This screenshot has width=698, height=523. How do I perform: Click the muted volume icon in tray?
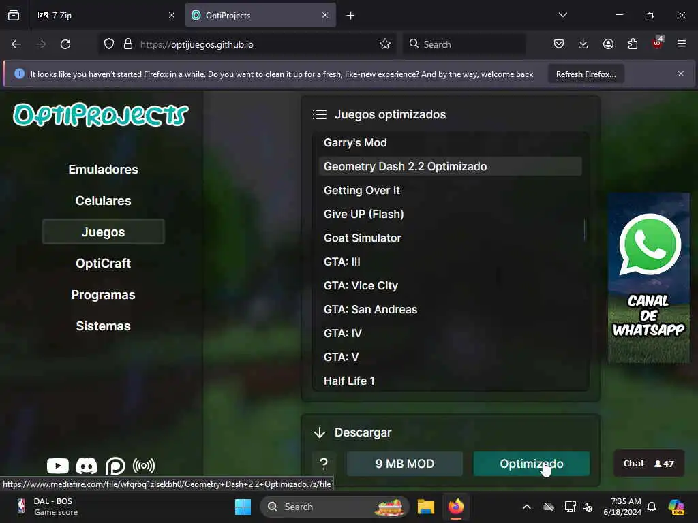(x=588, y=507)
